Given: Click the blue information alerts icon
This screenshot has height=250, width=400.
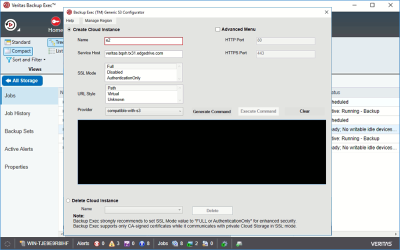Looking at the screenshot, I should (142, 243).
